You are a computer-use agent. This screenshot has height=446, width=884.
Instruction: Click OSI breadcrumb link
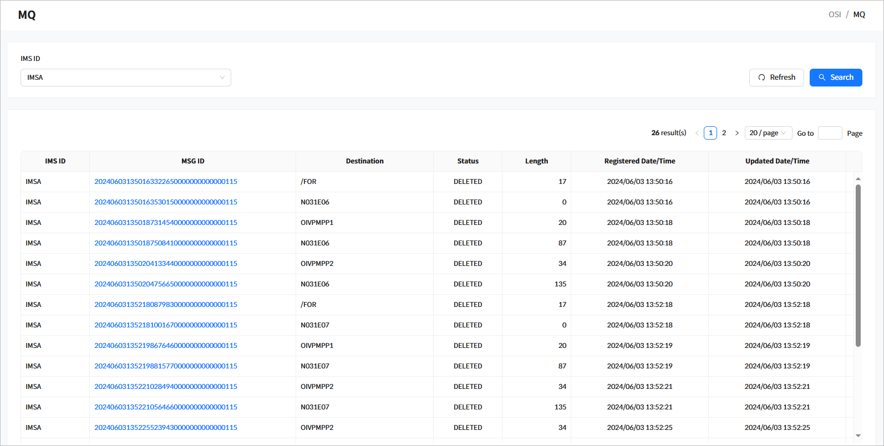(x=834, y=14)
